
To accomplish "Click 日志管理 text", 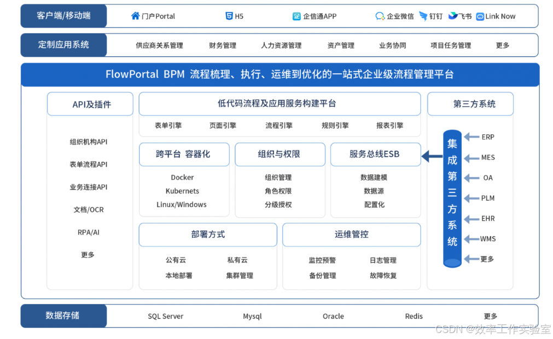I will (x=383, y=260).
